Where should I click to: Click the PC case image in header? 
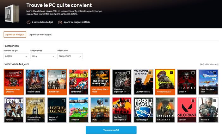[x=12, y=14]
